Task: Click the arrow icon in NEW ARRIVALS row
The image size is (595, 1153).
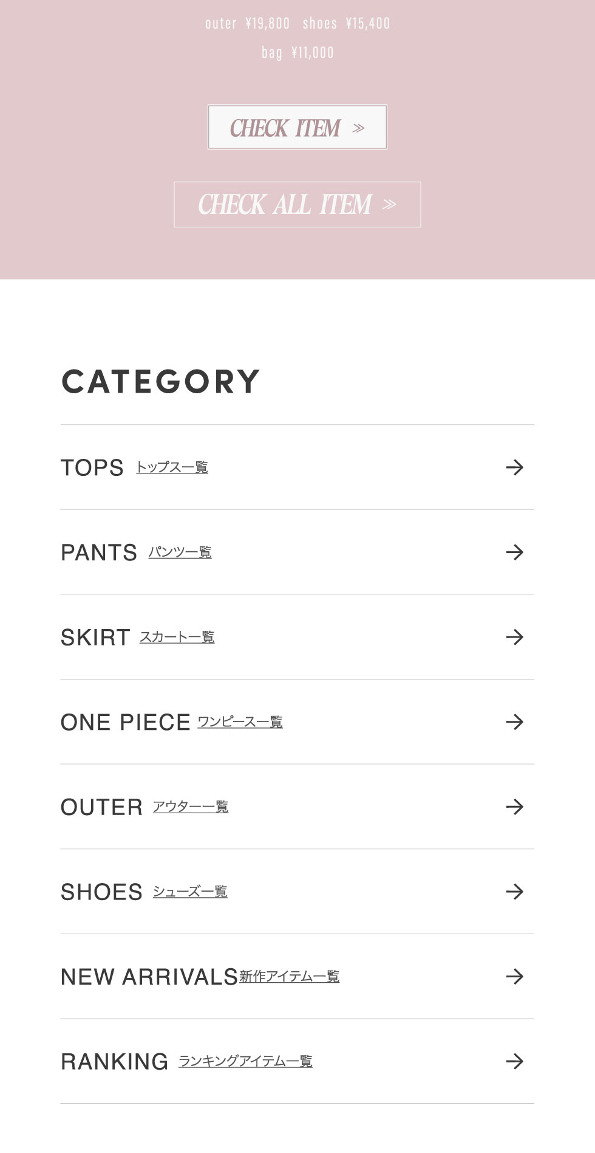Action: [514, 977]
